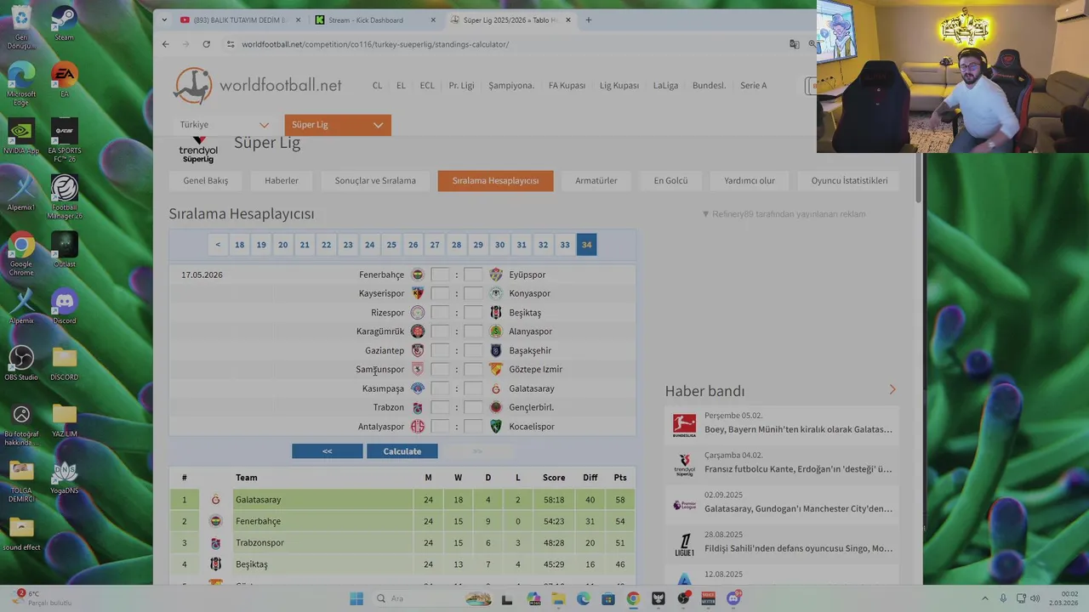Open the En Golcü tab
The image size is (1089, 612).
tap(670, 180)
